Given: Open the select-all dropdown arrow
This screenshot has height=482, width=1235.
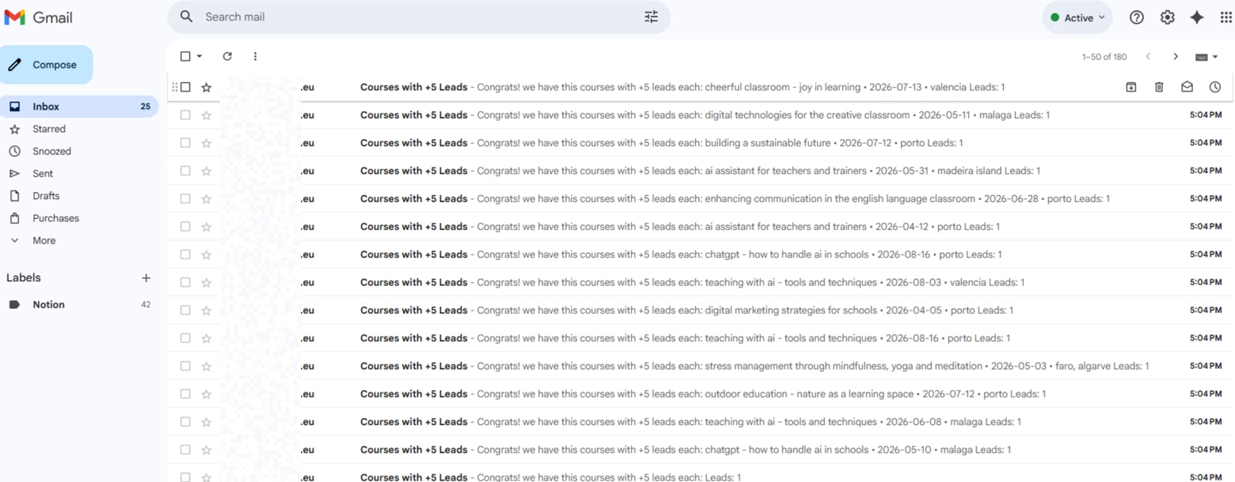Looking at the screenshot, I should [x=199, y=56].
